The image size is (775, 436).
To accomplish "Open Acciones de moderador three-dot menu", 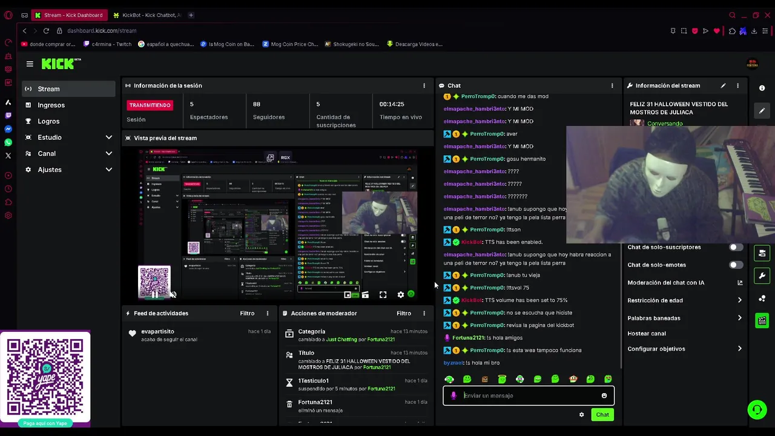I will 424,313.
